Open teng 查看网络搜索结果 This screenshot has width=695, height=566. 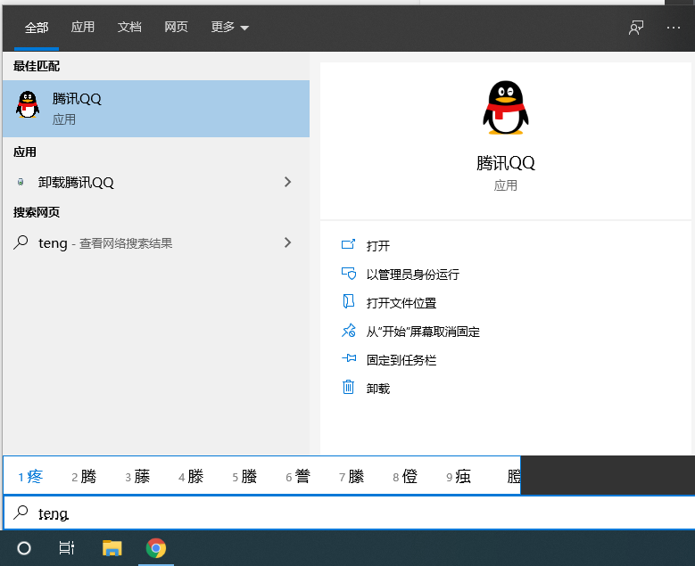(x=156, y=242)
